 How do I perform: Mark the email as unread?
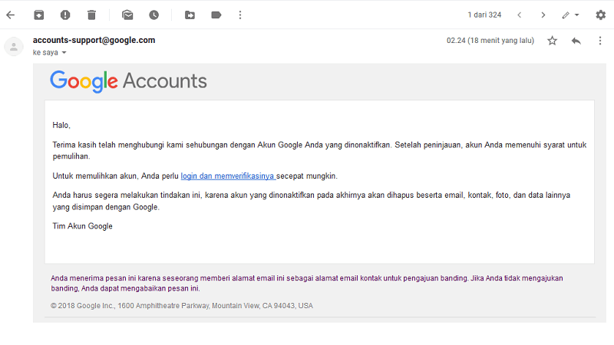click(127, 15)
